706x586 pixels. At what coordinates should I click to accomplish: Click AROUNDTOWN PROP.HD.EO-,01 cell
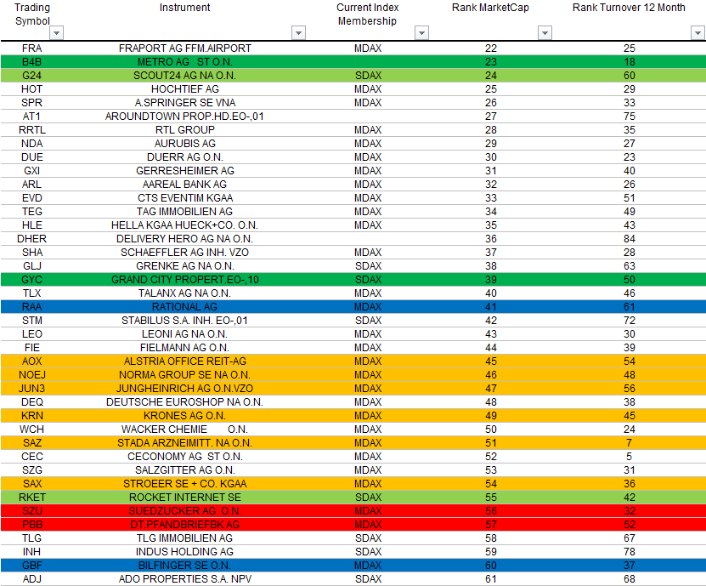pos(185,117)
